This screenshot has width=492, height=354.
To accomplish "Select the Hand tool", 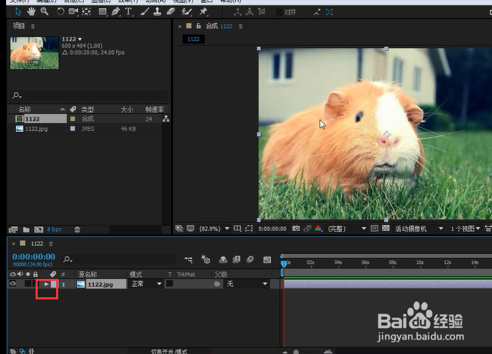I will point(31,12).
